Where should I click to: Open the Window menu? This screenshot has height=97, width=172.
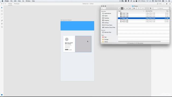point(28,1)
